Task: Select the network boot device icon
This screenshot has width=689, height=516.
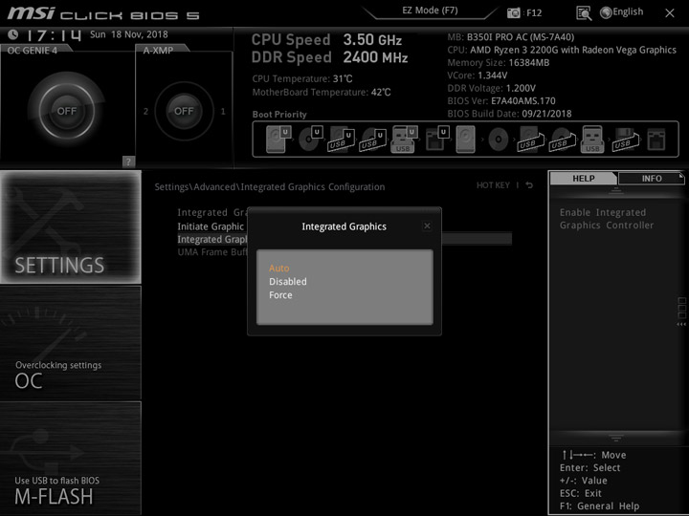Action: point(656,140)
